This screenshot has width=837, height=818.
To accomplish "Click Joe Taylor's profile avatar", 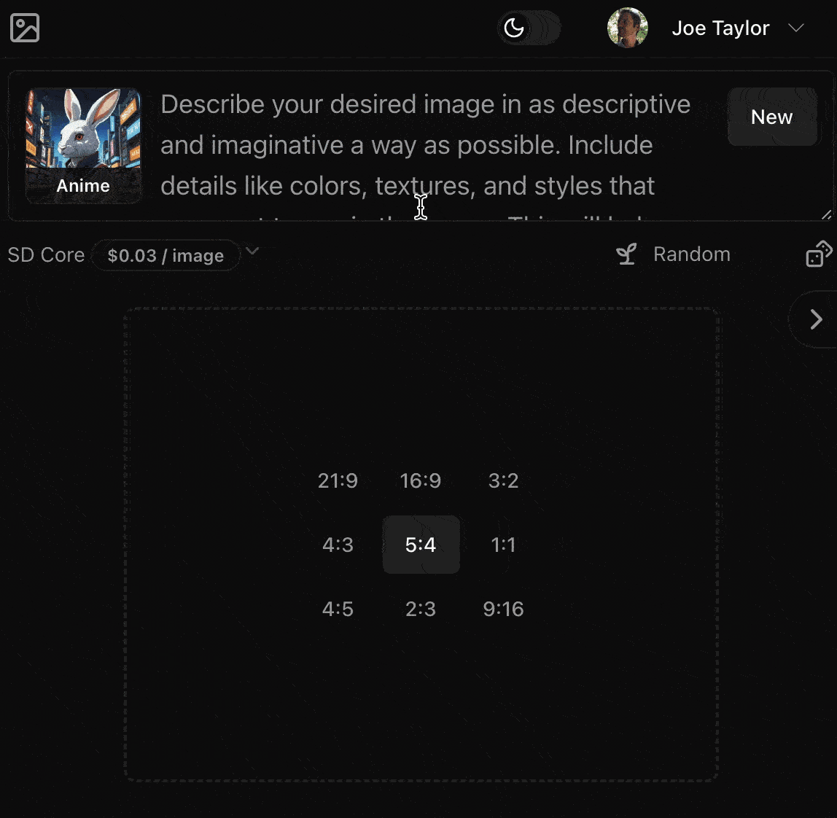I will click(628, 28).
